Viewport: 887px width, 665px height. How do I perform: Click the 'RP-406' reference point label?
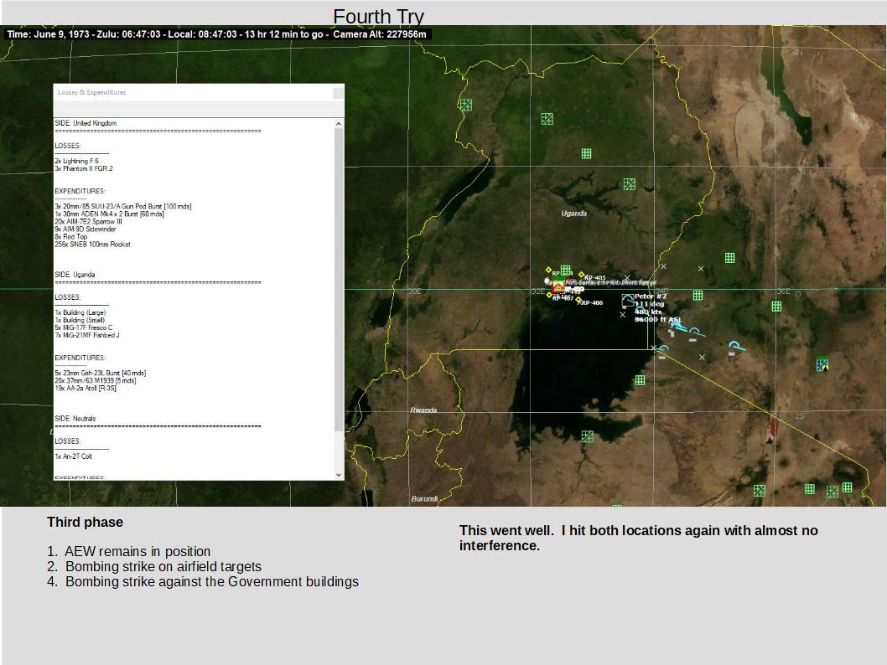point(592,303)
